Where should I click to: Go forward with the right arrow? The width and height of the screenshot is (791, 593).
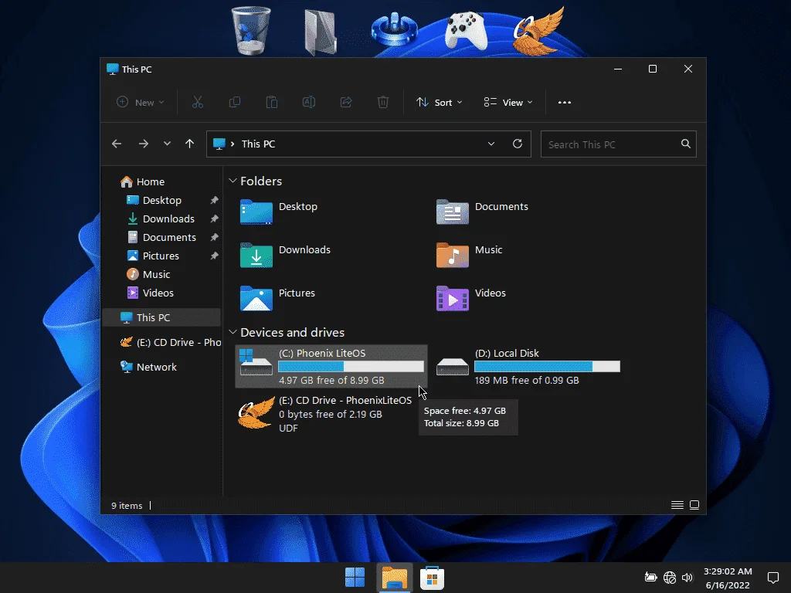click(x=143, y=144)
